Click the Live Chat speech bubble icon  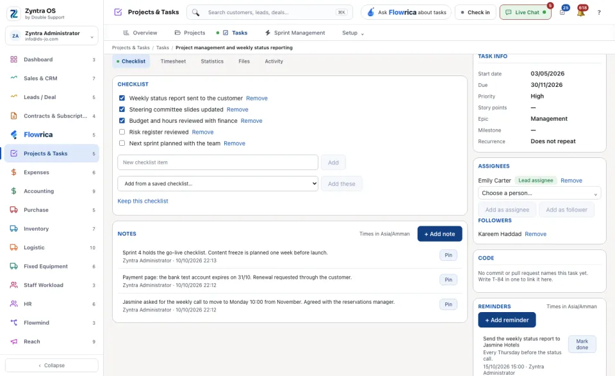[x=508, y=13]
